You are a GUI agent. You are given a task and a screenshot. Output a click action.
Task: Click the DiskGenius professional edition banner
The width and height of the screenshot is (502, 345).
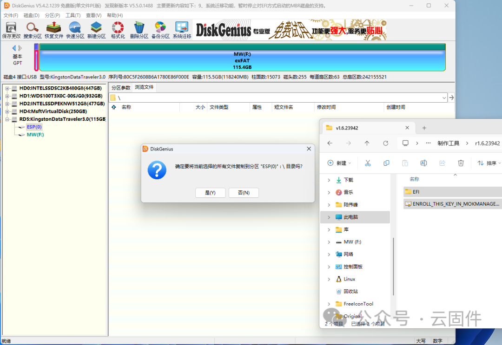point(290,30)
